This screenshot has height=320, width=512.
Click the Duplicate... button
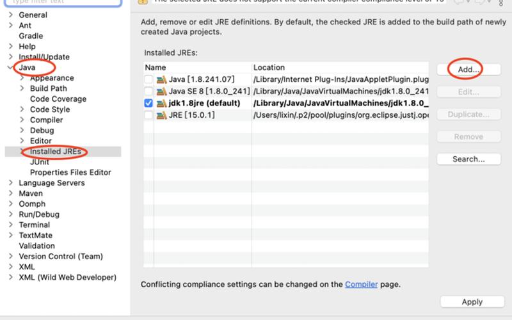click(468, 115)
